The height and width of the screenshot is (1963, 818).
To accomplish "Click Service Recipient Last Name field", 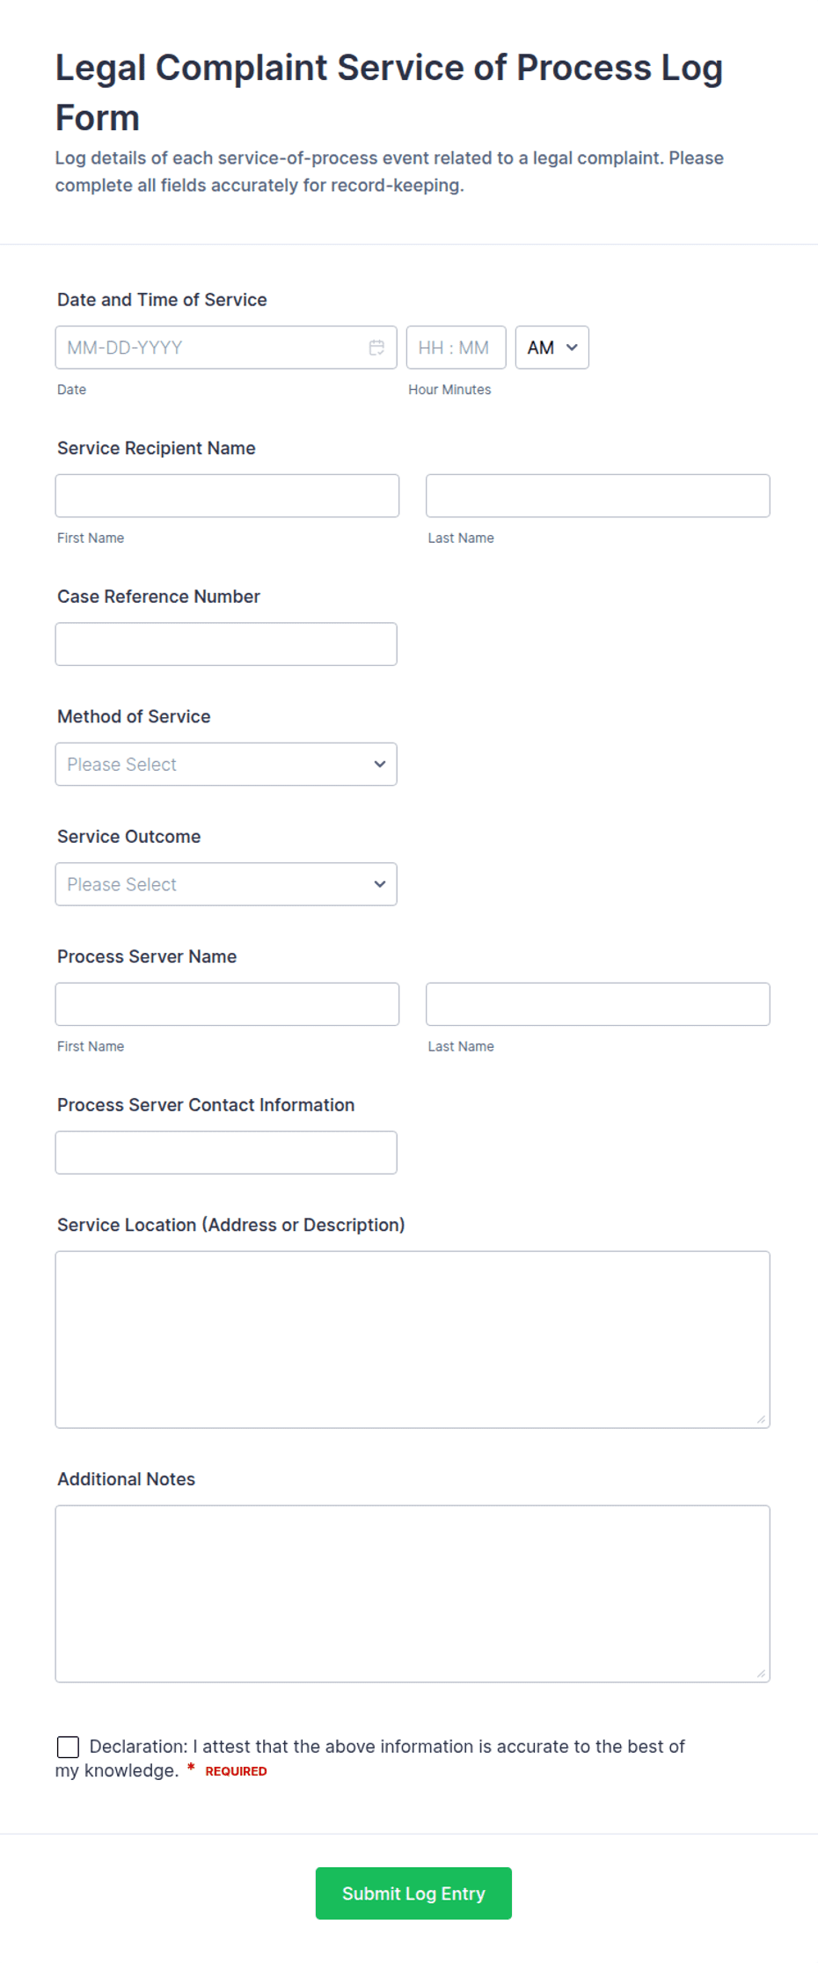I will [x=597, y=496].
